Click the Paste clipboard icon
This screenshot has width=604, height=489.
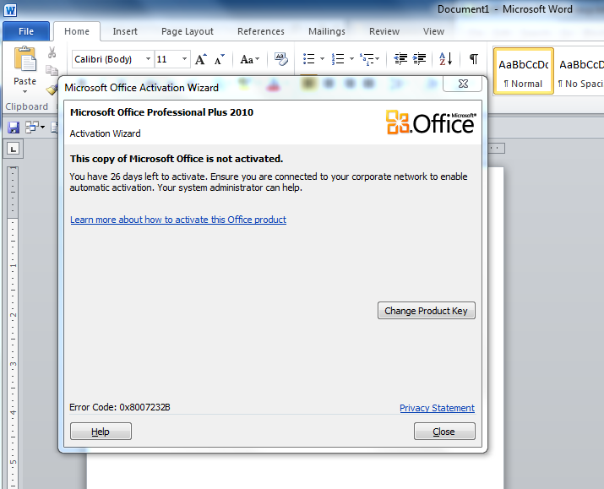25,61
